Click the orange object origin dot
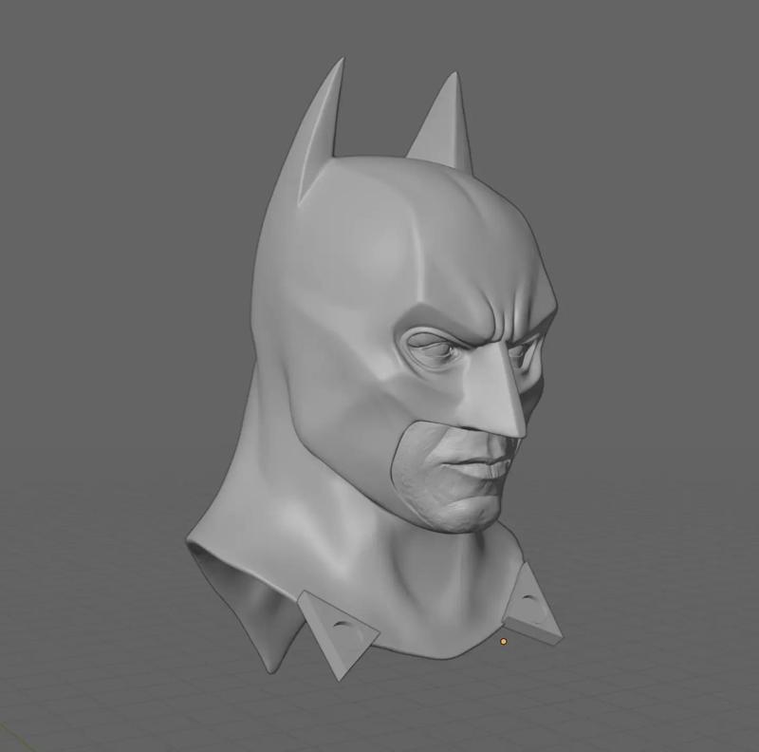 (x=503, y=641)
